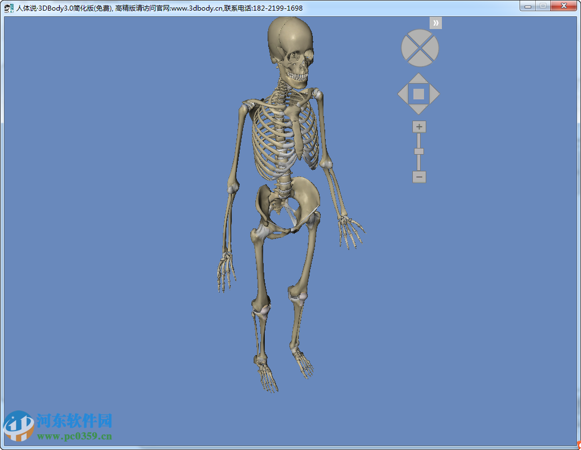Image resolution: width=581 pixels, height=450 pixels.
Task: Select the skeleton's skull in the viewport
Action: [290, 42]
